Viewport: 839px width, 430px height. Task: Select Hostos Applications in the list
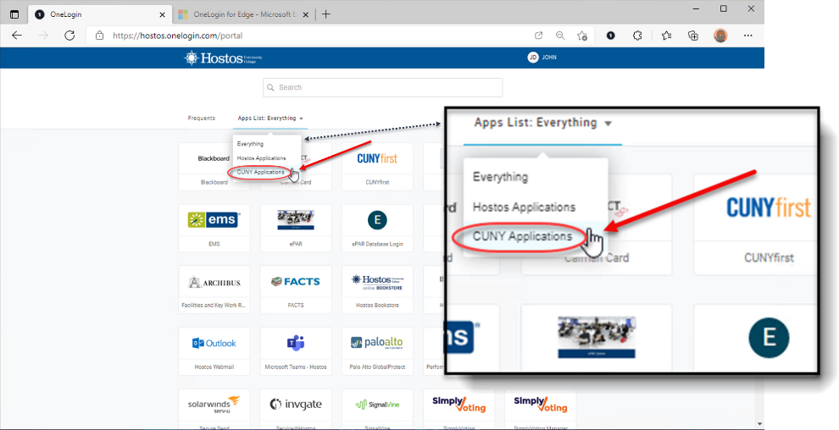261,158
